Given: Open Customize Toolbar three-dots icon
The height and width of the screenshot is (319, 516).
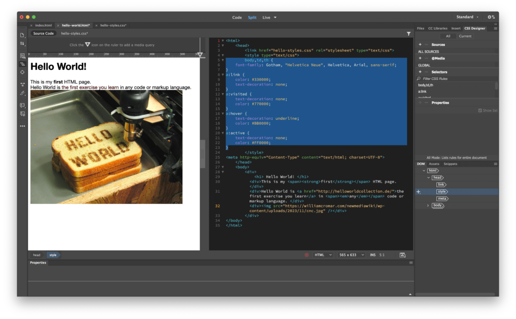Looking at the screenshot, I should (22, 126).
